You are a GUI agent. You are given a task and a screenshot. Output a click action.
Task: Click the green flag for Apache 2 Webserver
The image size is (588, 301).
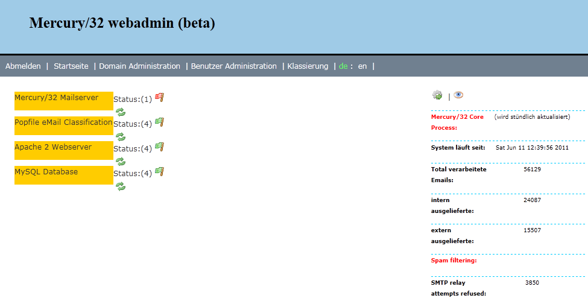tap(160, 147)
